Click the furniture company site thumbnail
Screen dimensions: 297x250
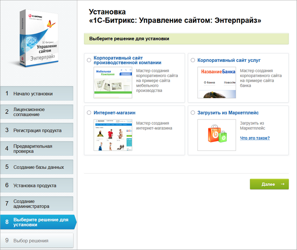click(x=113, y=82)
